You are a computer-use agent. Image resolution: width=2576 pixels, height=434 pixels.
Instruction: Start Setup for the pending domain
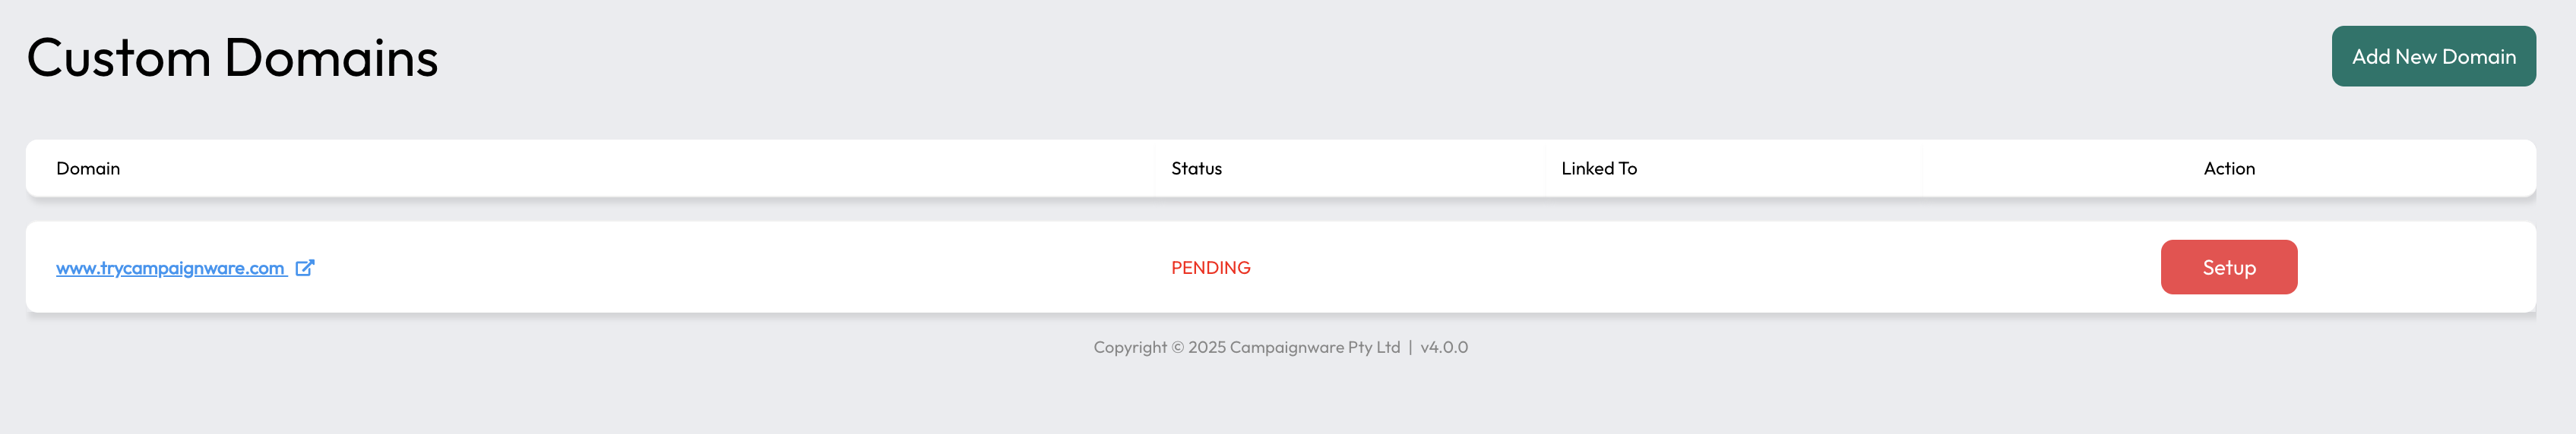click(2228, 266)
